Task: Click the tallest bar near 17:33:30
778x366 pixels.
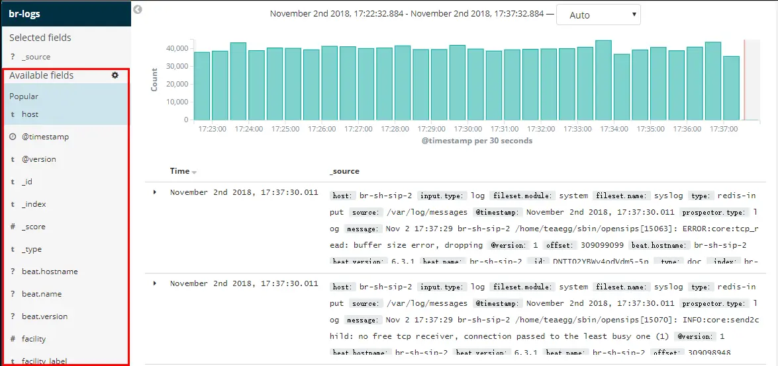Action: [603, 80]
